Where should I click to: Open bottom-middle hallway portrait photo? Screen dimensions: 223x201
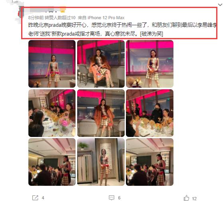tap(101, 162)
